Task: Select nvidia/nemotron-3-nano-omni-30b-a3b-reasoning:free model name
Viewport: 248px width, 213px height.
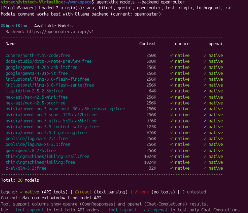Action: pyautogui.click(x=65, y=109)
